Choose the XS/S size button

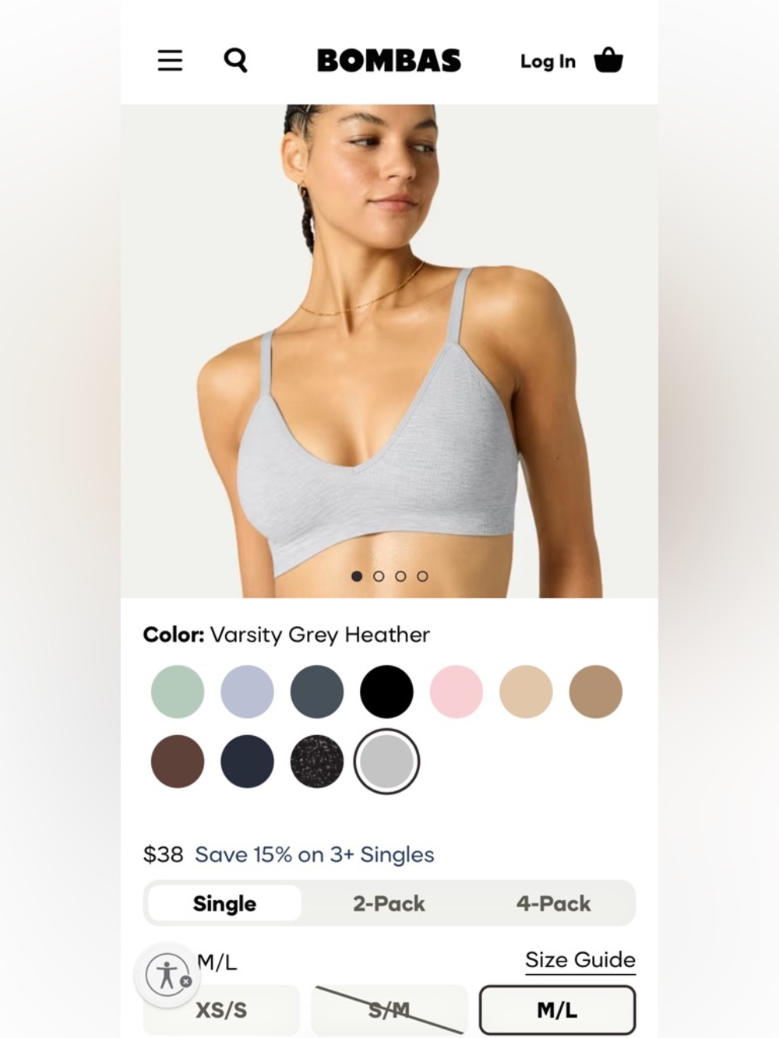tap(221, 1010)
